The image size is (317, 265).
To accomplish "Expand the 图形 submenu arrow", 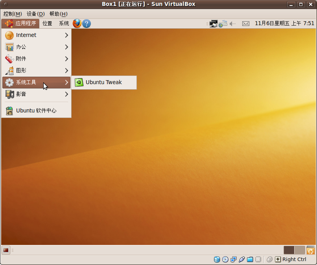I will tap(66, 70).
